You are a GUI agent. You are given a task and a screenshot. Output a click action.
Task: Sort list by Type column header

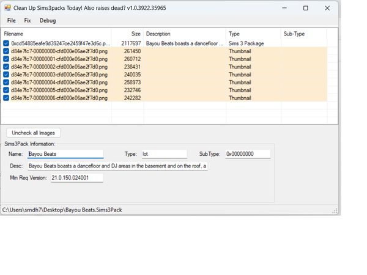253,34
